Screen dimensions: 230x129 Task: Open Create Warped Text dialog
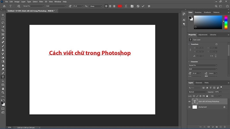tap(126, 6)
